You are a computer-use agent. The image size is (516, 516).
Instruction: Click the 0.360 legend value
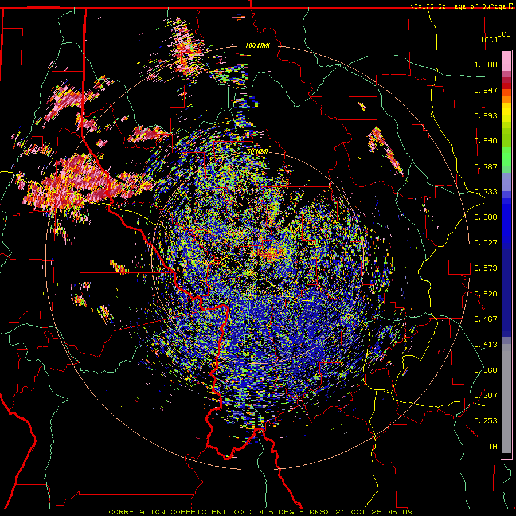pyautogui.click(x=486, y=370)
